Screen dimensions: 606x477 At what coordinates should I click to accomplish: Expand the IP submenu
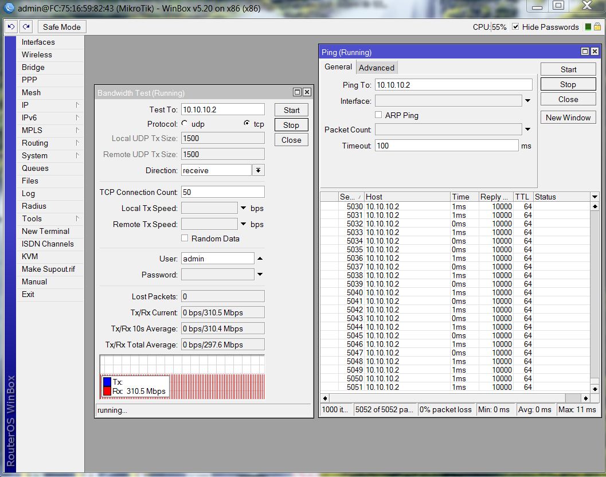pyautogui.click(x=77, y=105)
